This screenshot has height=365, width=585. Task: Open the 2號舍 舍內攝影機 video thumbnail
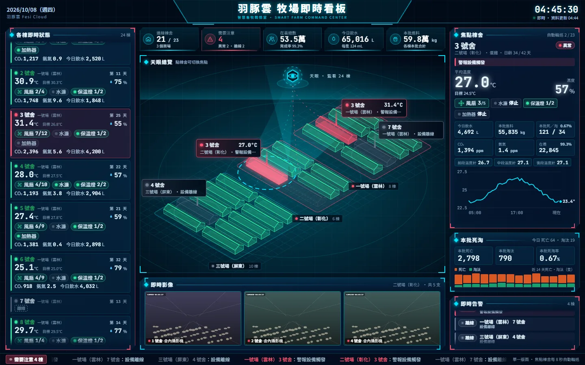click(292, 318)
